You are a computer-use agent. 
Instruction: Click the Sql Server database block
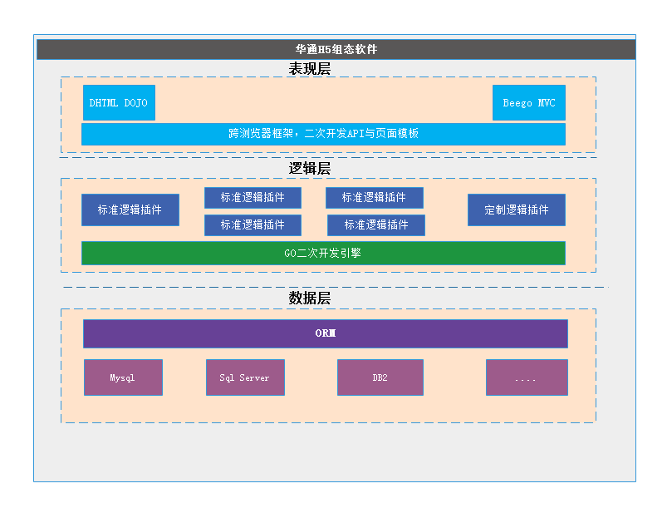(x=245, y=377)
